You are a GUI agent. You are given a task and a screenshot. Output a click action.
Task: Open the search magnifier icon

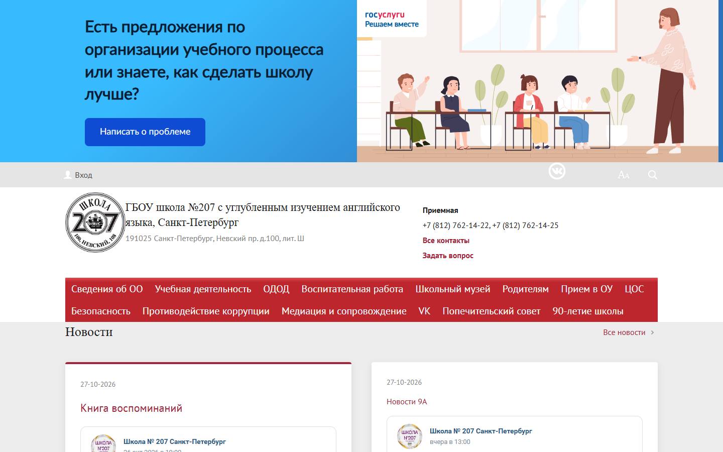click(652, 175)
